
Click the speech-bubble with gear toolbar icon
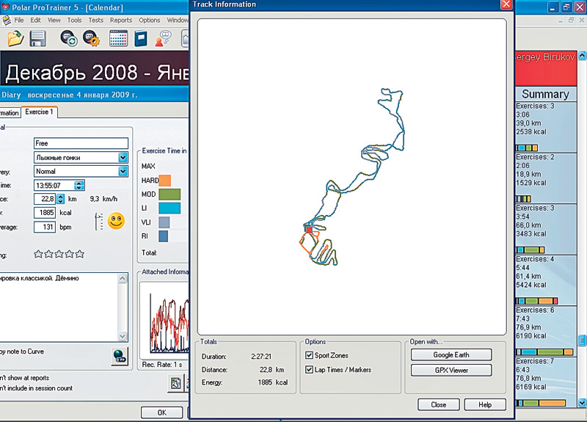click(x=91, y=39)
